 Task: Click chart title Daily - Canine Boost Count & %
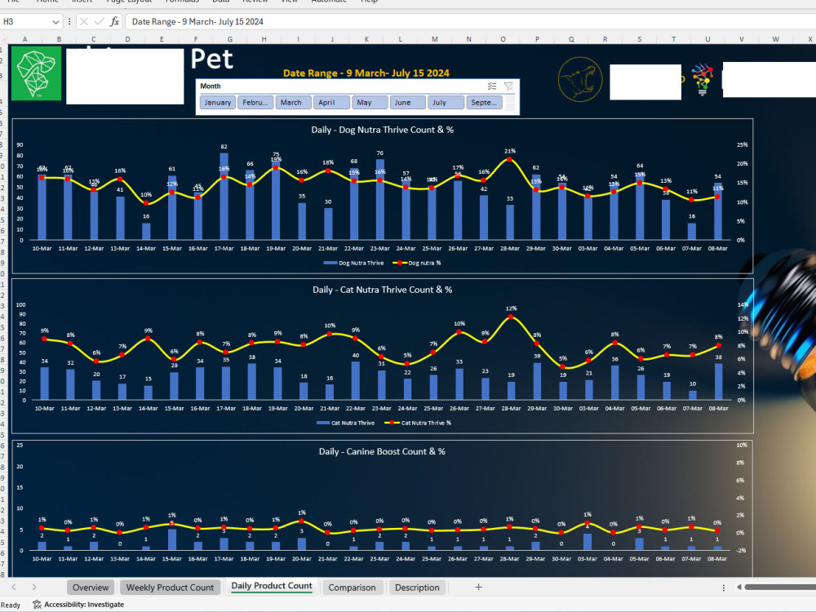coord(383,451)
